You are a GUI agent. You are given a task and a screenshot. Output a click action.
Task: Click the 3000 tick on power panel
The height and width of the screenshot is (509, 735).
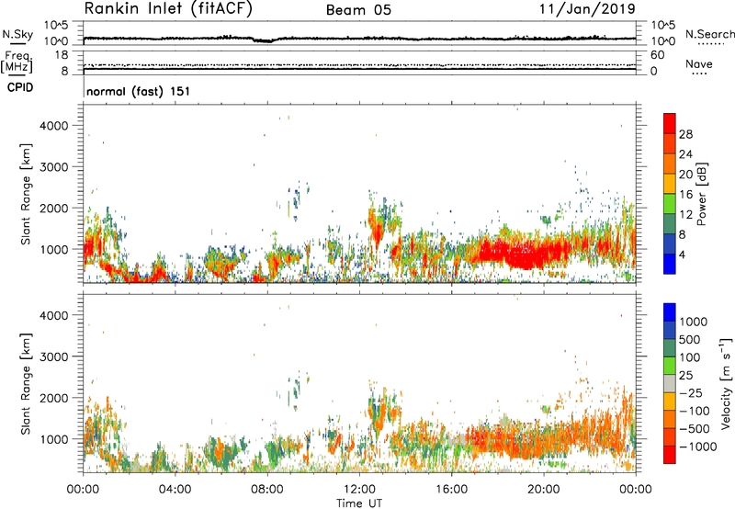pyautogui.click(x=54, y=167)
